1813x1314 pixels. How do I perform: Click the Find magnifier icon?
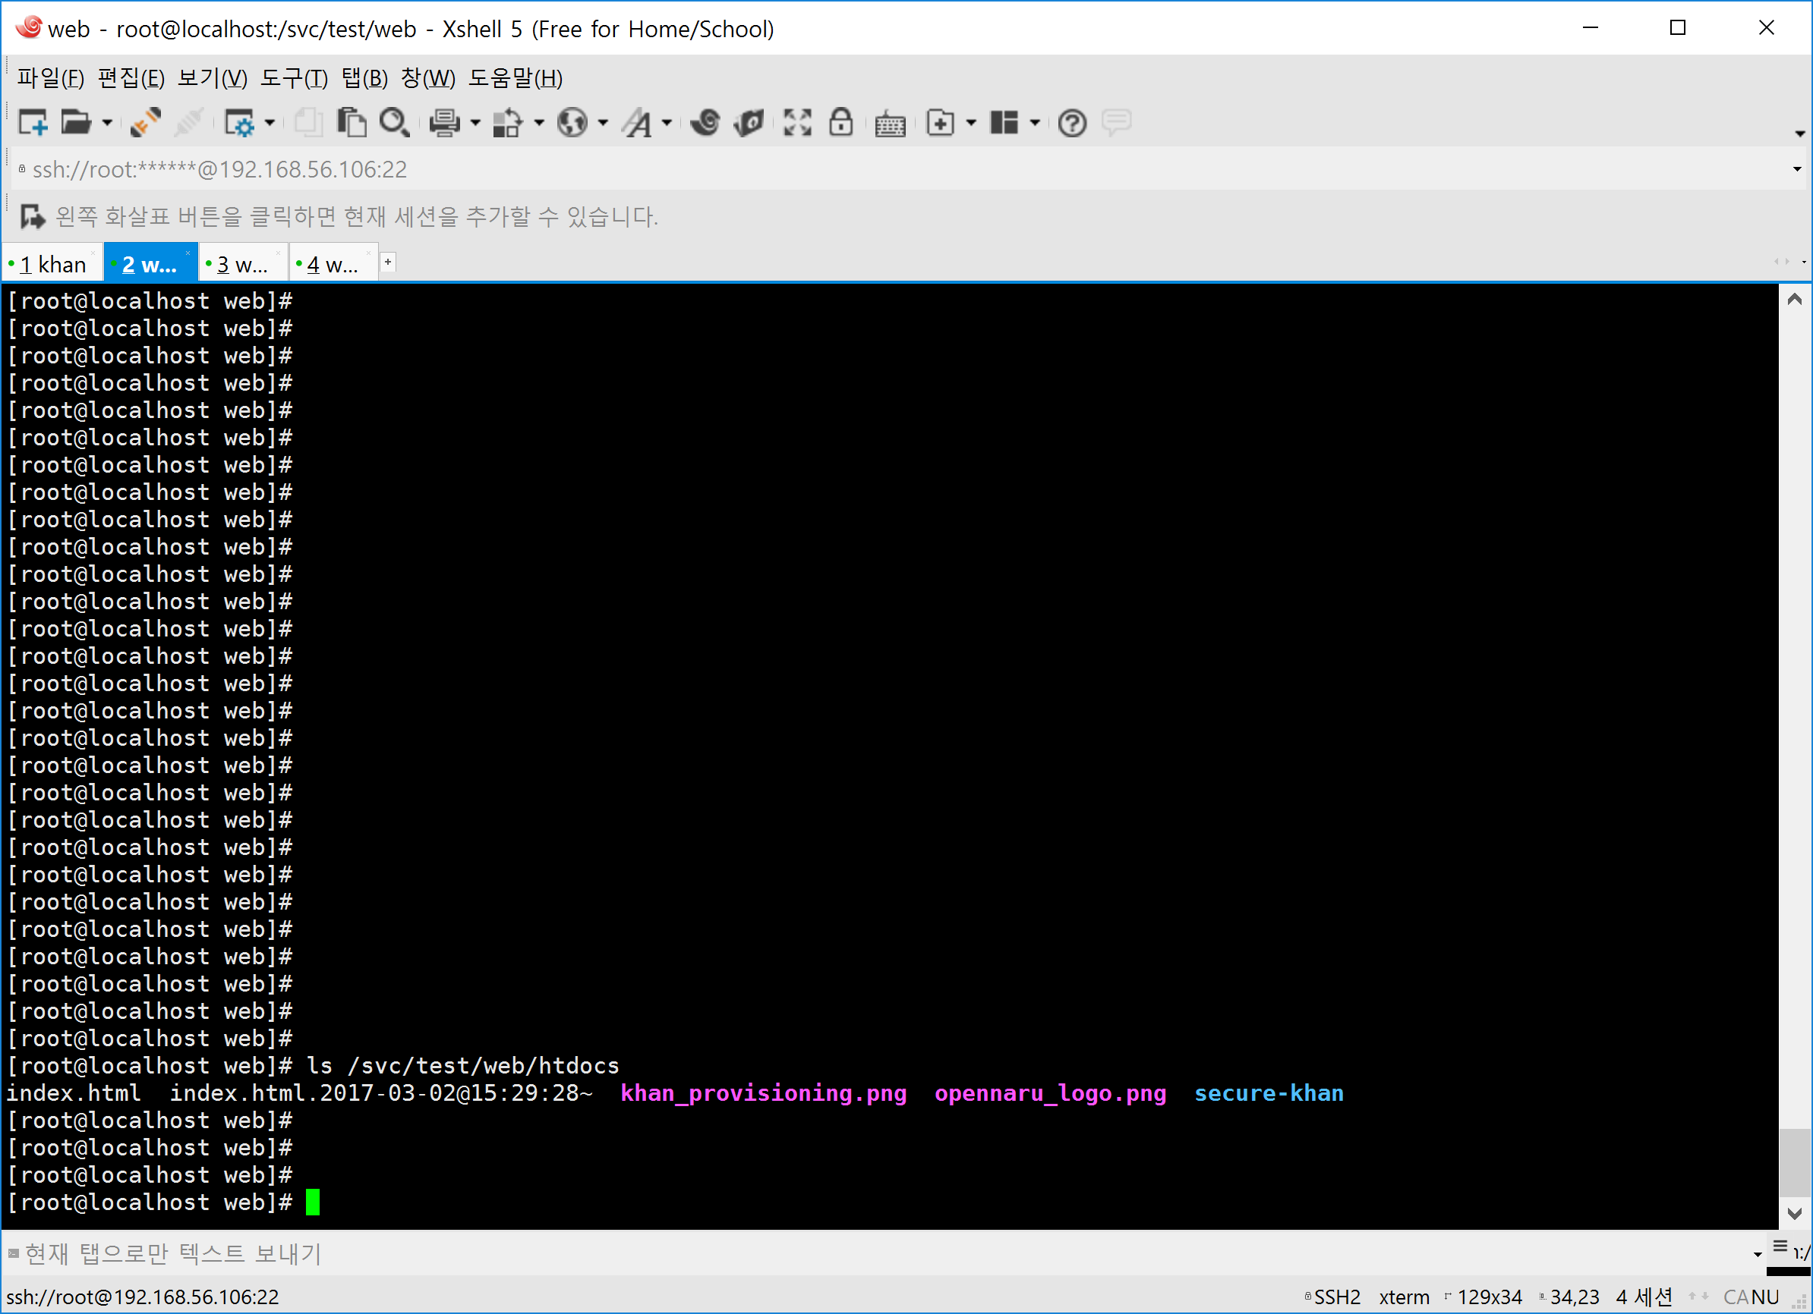click(x=394, y=123)
